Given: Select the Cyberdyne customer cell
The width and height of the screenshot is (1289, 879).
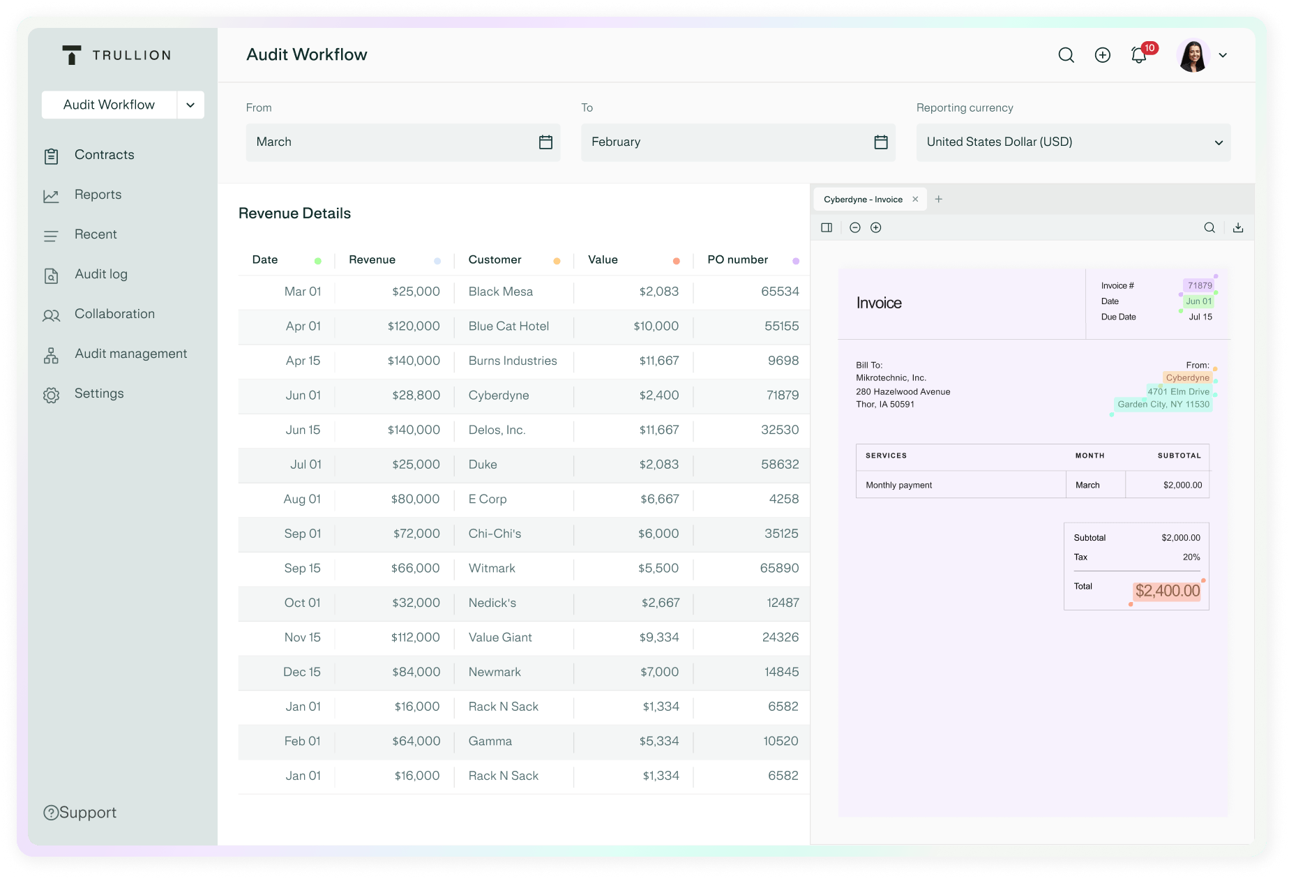Looking at the screenshot, I should point(499,396).
